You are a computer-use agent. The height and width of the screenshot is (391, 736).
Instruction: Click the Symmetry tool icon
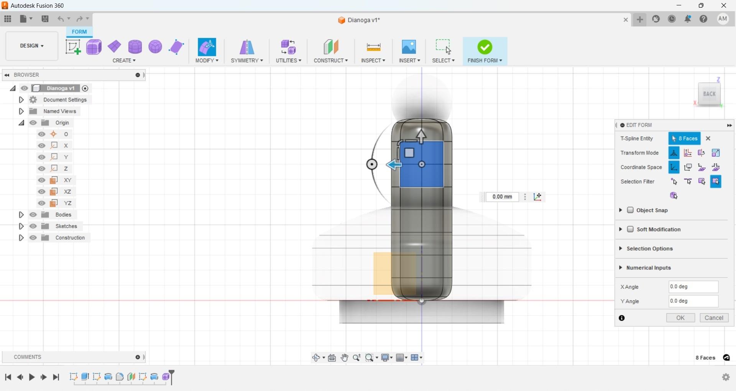246,47
